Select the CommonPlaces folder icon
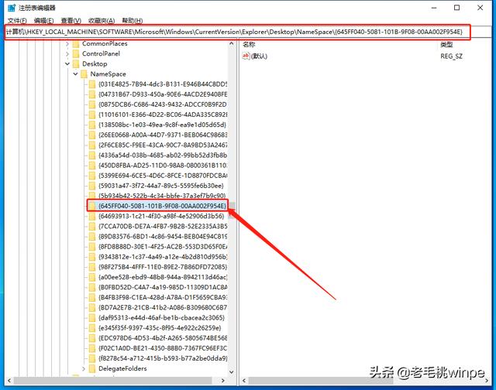Image resolution: width=496 pixels, height=390 pixels. pyautogui.click(x=76, y=44)
